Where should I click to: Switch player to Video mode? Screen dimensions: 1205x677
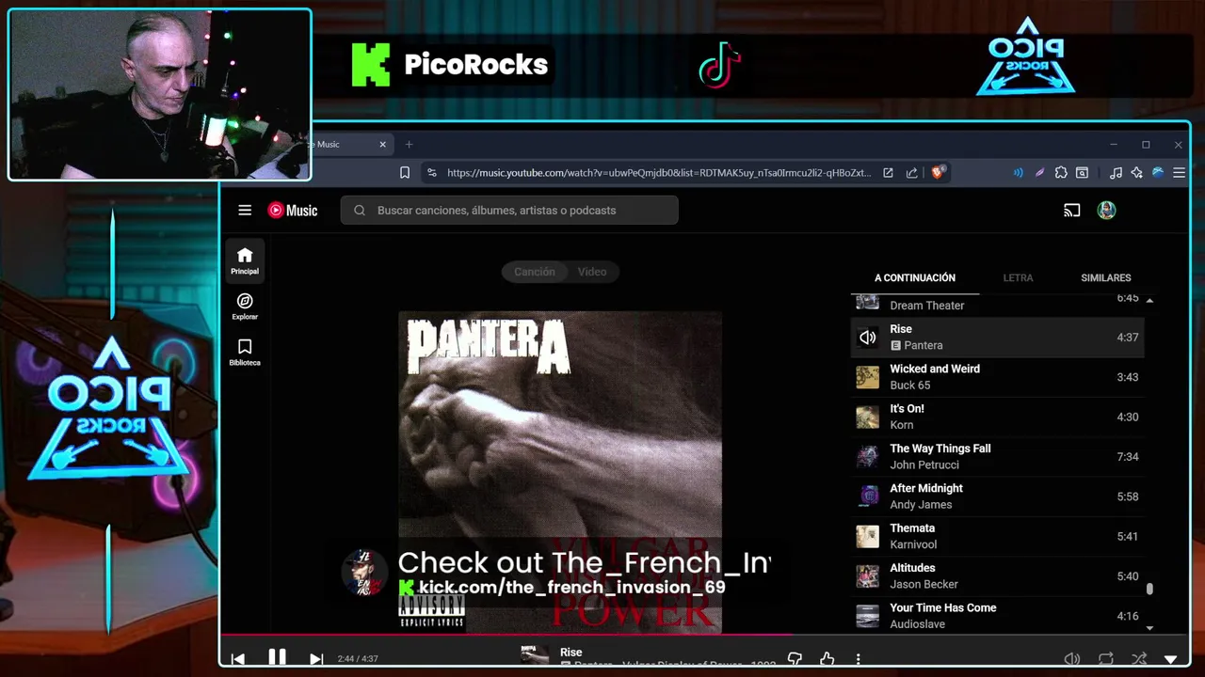[x=592, y=272]
